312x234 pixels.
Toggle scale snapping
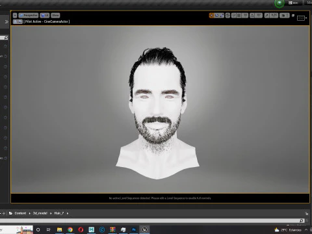pyautogui.click(x=267, y=16)
